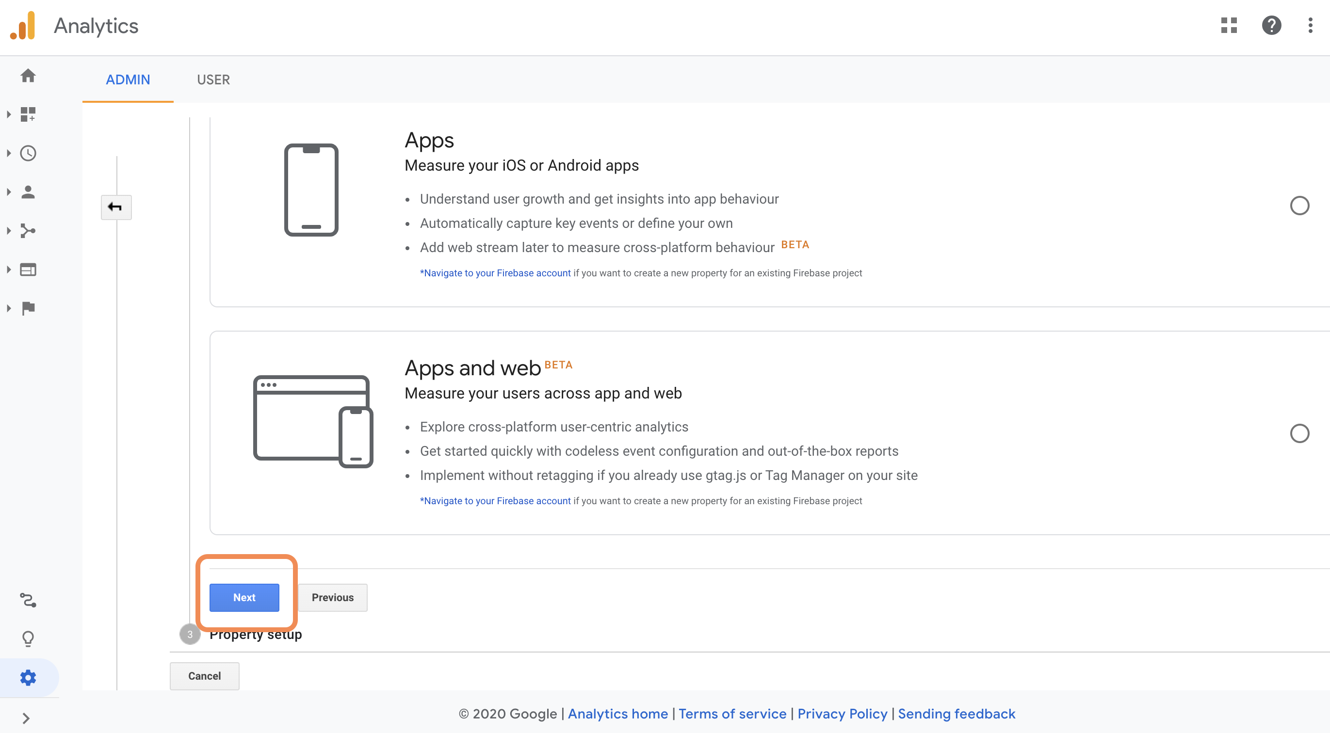
Task: Open the Conversions flag icon
Action: click(x=28, y=308)
